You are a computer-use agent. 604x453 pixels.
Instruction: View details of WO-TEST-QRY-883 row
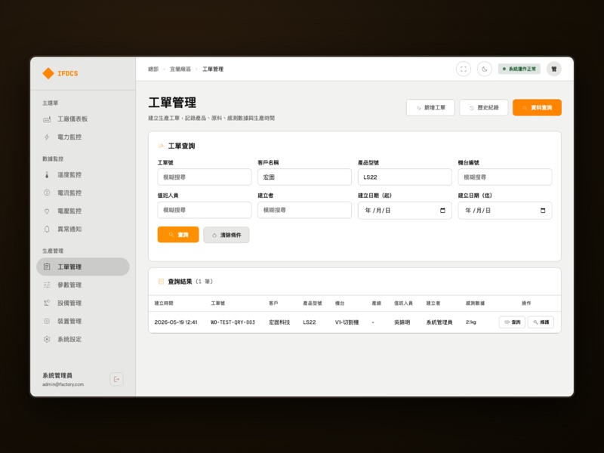pos(512,322)
